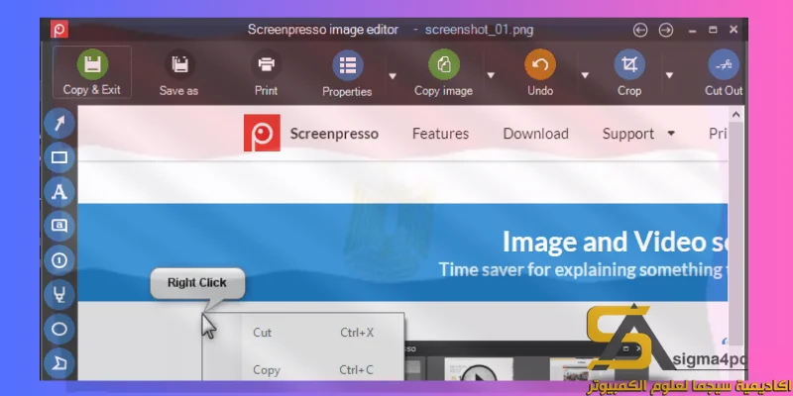The width and height of the screenshot is (793, 396).
Task: Select the ellipse drawing tool
Action: (x=59, y=330)
